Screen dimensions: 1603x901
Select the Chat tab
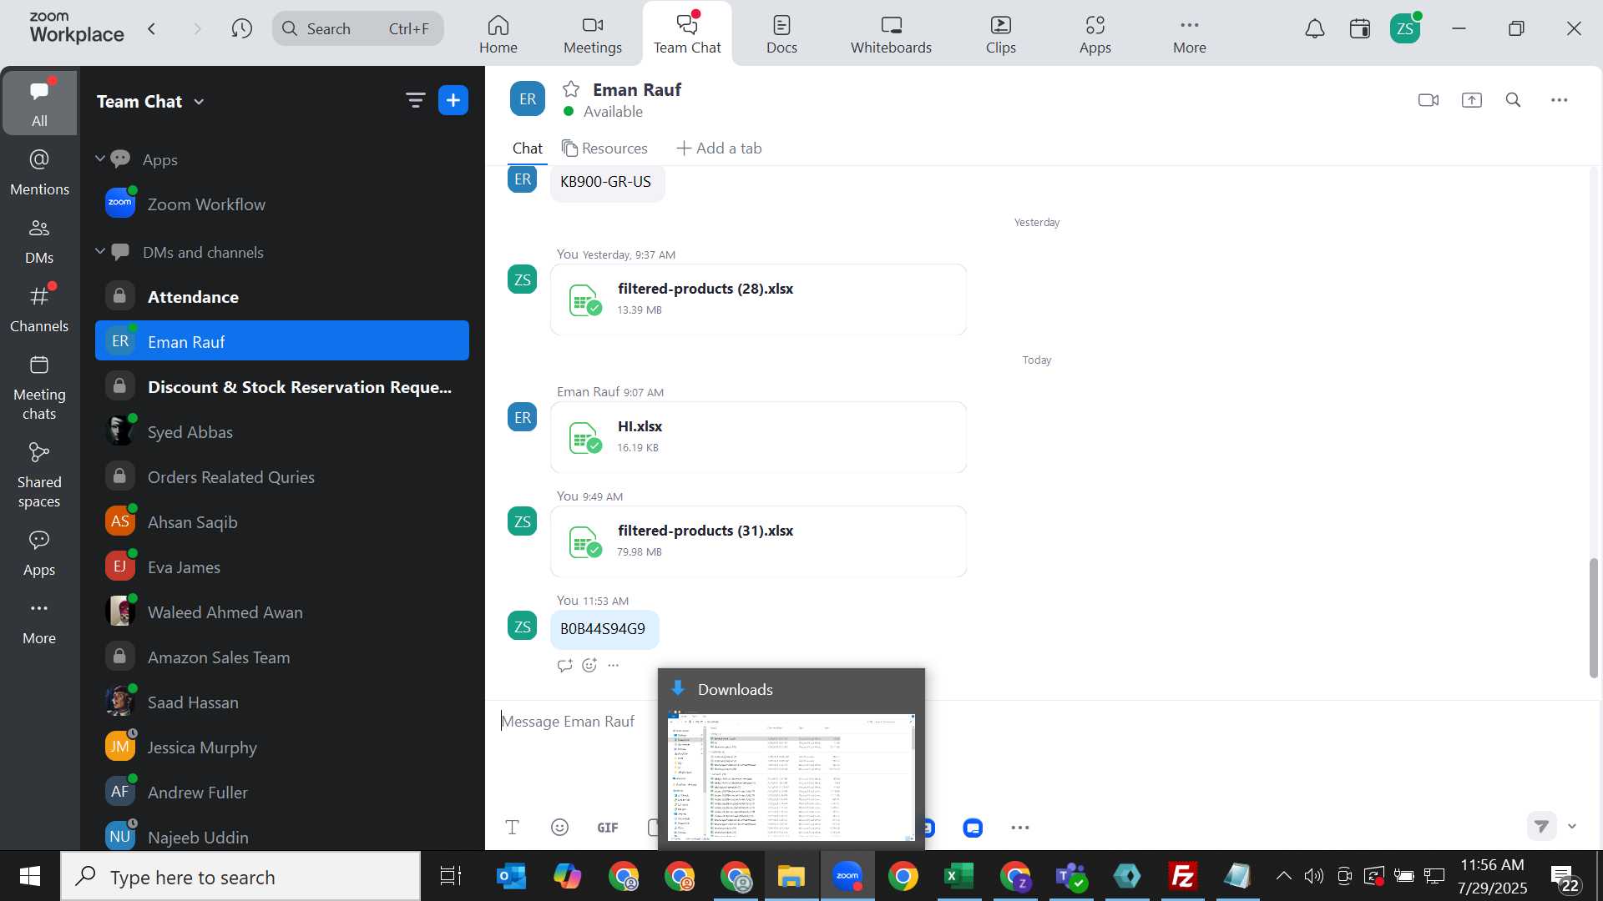[x=528, y=148]
